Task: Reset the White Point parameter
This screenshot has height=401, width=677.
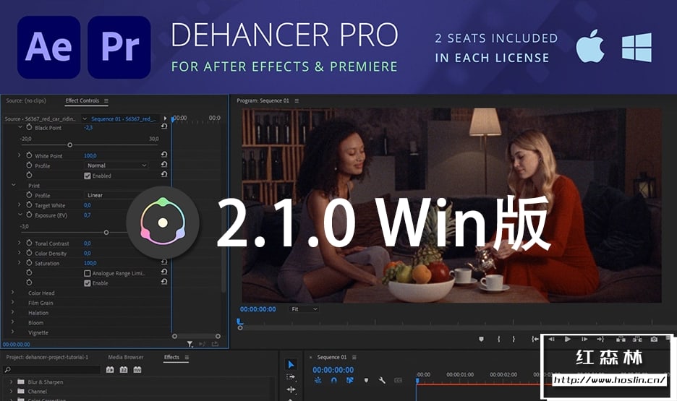Action: (x=164, y=155)
